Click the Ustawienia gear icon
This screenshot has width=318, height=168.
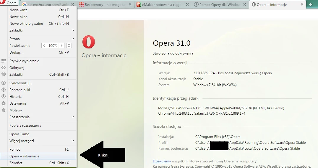(x=4, y=103)
